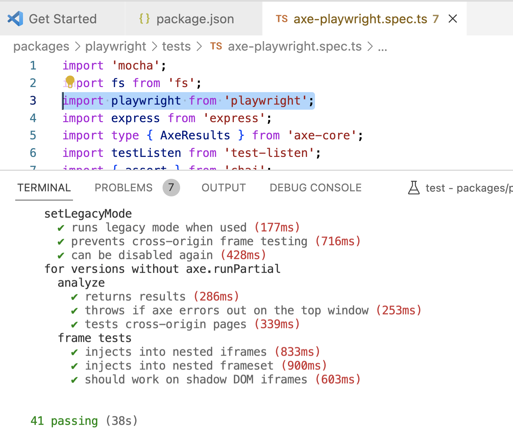Click line number 5 in the gutter
513x440 pixels.
coord(33,136)
